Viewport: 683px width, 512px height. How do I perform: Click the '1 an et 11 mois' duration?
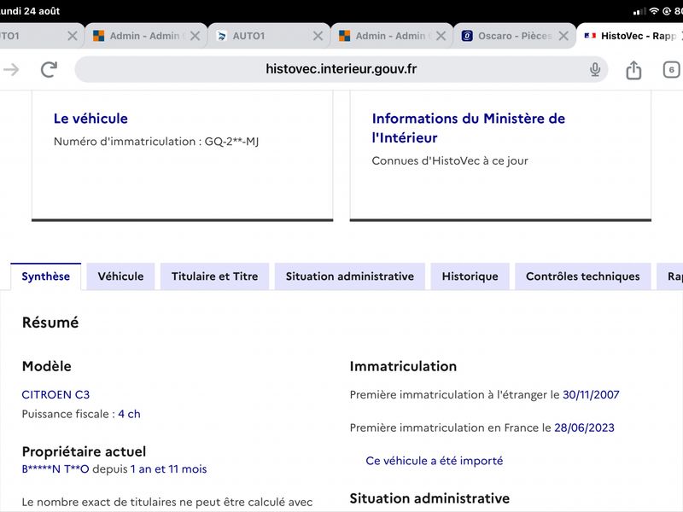point(168,468)
